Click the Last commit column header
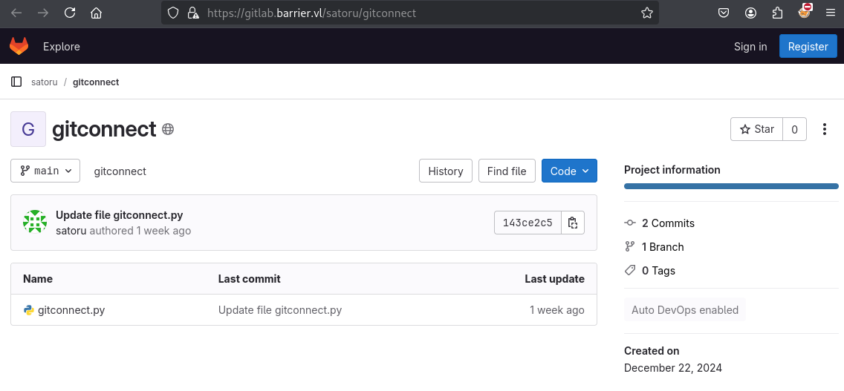Viewport: 844px width, 391px height. coord(249,278)
